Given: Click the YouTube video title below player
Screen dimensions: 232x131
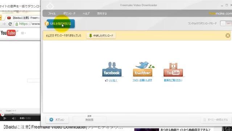Looking at the screenshot, I should 63,127.
